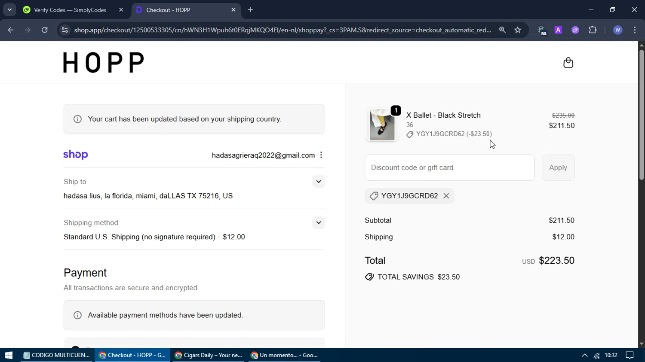Click the cart updated info icon
Image resolution: width=645 pixels, height=362 pixels.
click(78, 119)
